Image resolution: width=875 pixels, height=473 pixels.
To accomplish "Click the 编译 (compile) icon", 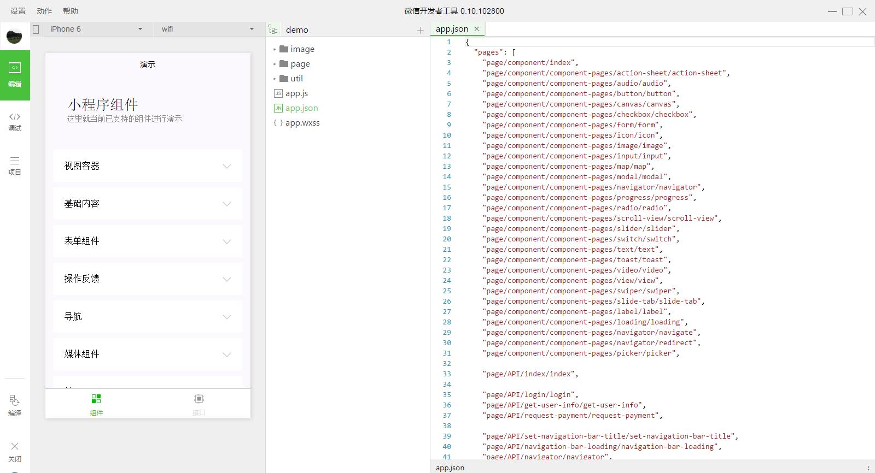I will point(15,406).
